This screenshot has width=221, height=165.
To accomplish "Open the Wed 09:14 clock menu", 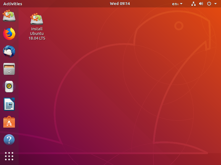I will pos(120,4).
